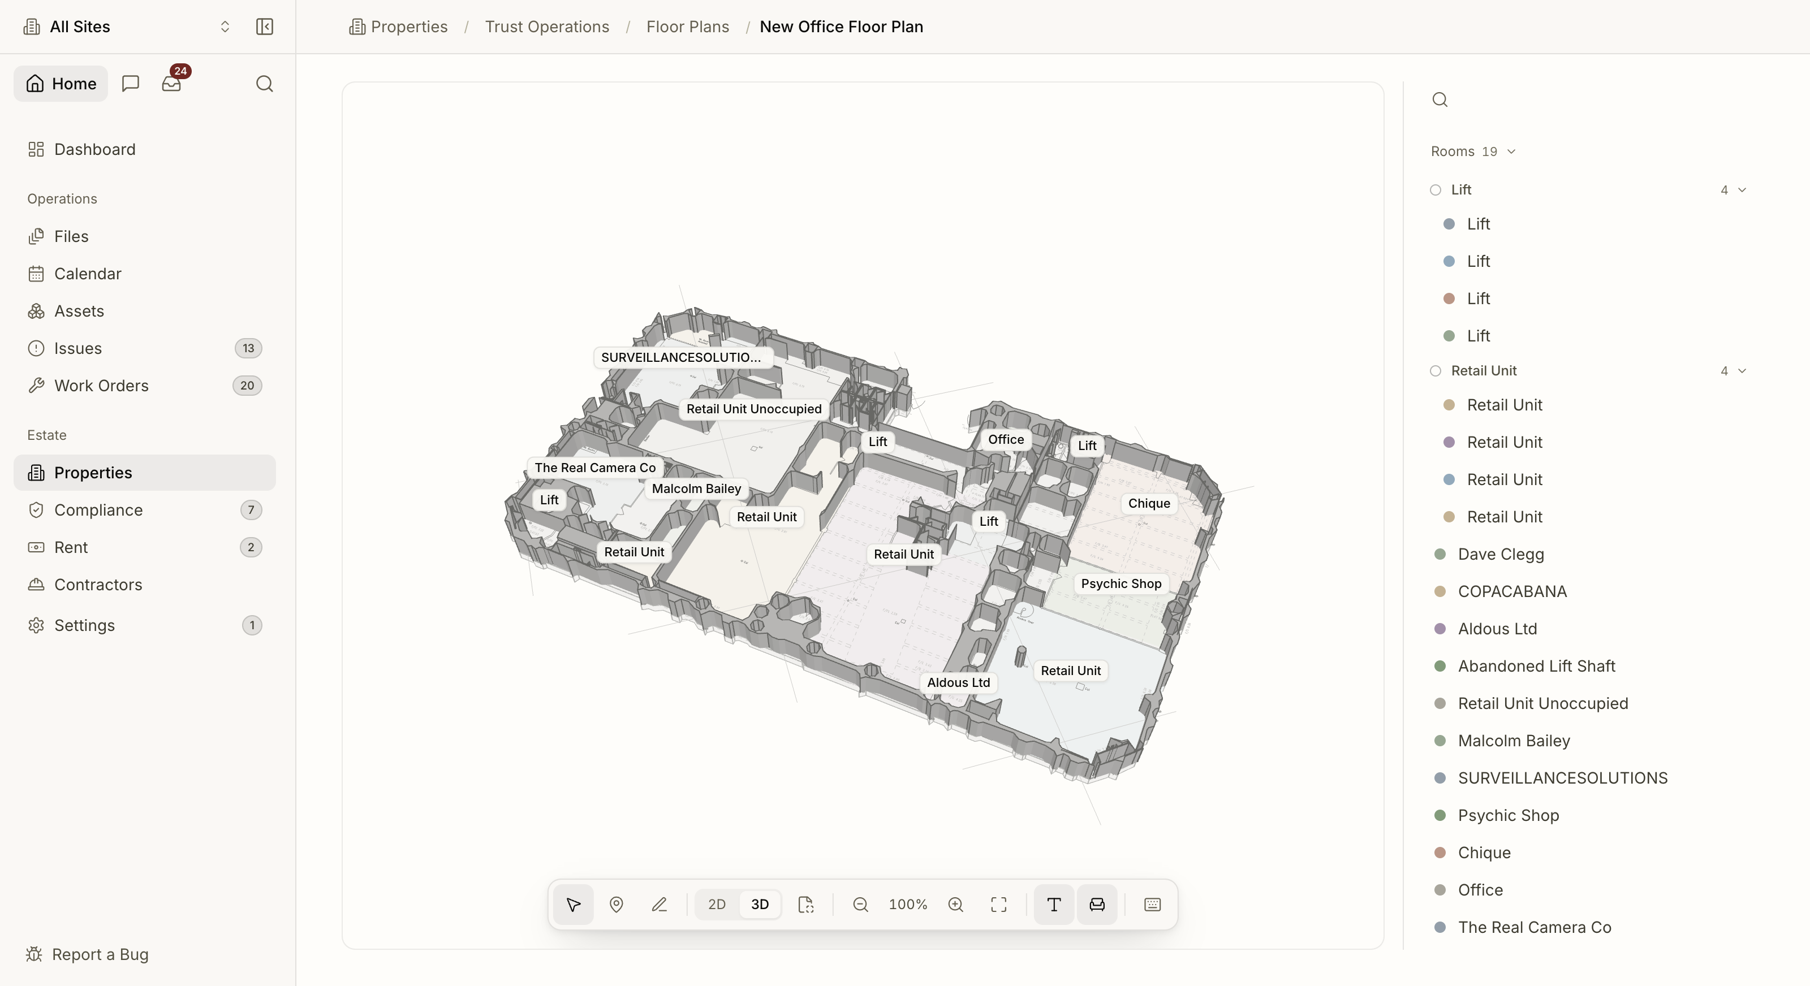Open Settings page
1810x986 pixels.
coord(145,625)
